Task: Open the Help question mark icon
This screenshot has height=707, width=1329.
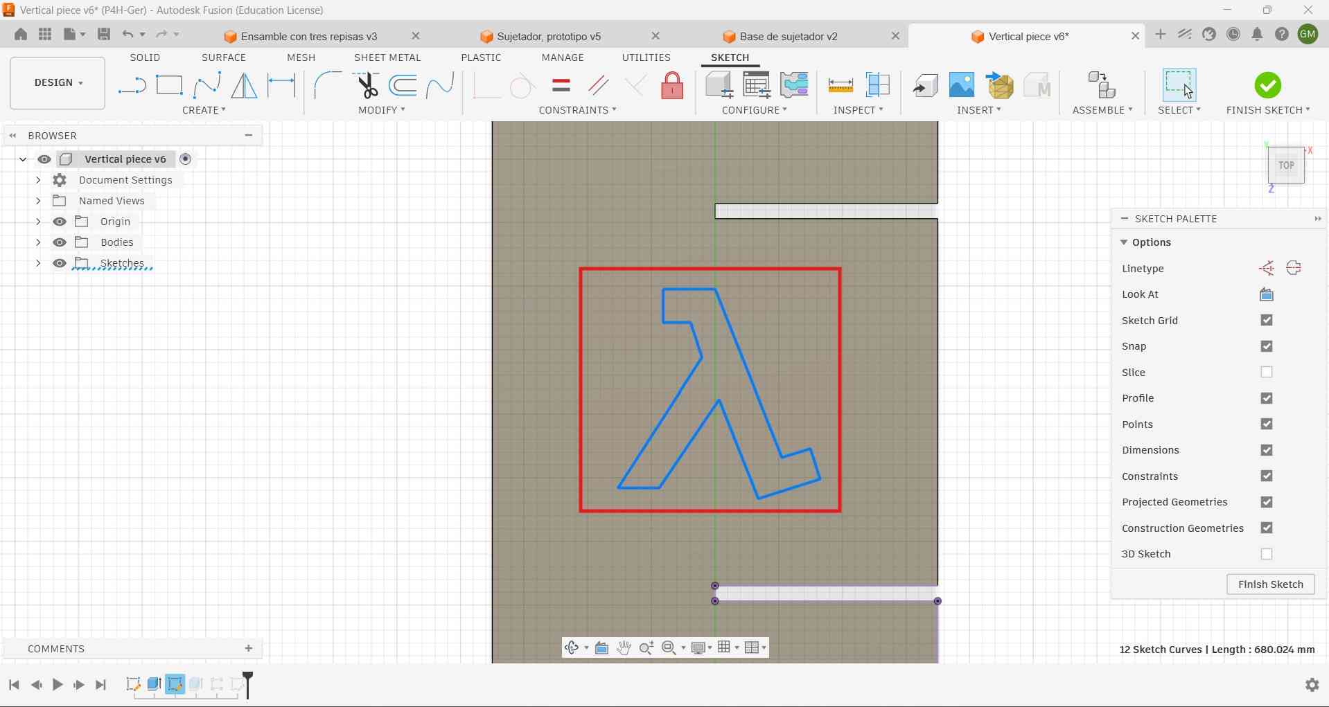Action: 1282,34
